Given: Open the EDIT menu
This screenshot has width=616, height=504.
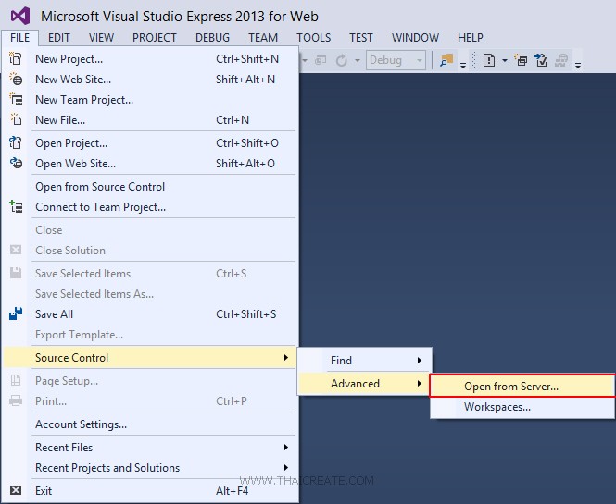Looking at the screenshot, I should pos(59,38).
